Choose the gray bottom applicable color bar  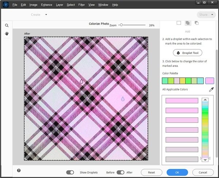tap(182, 159)
